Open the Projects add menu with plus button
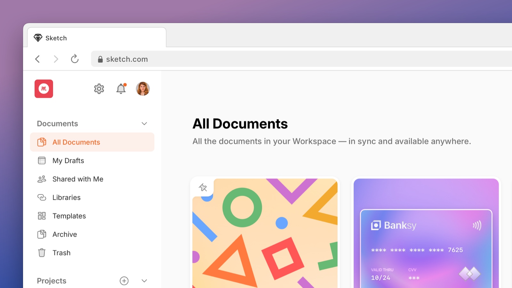Image resolution: width=512 pixels, height=288 pixels. point(124,281)
